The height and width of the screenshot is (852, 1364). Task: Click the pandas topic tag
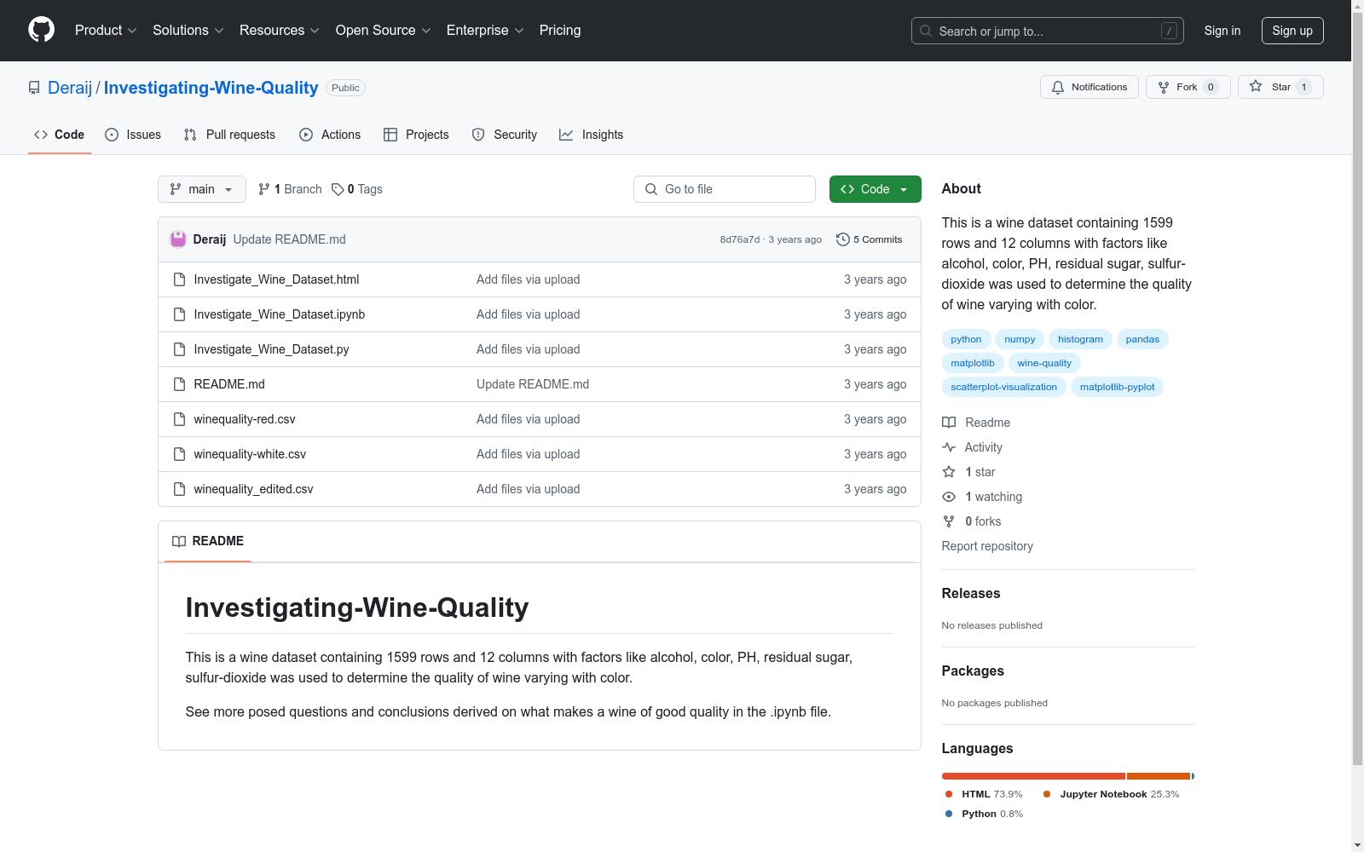1142,339
